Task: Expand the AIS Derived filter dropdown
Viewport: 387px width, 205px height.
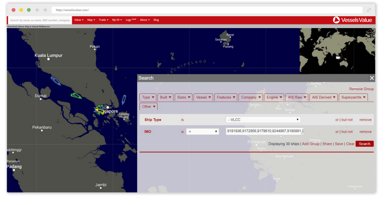Action: click(x=324, y=97)
